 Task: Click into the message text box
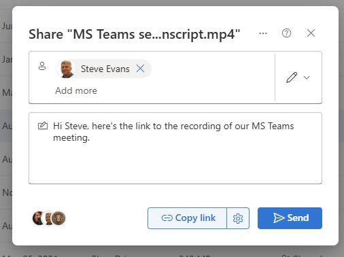[175, 148]
